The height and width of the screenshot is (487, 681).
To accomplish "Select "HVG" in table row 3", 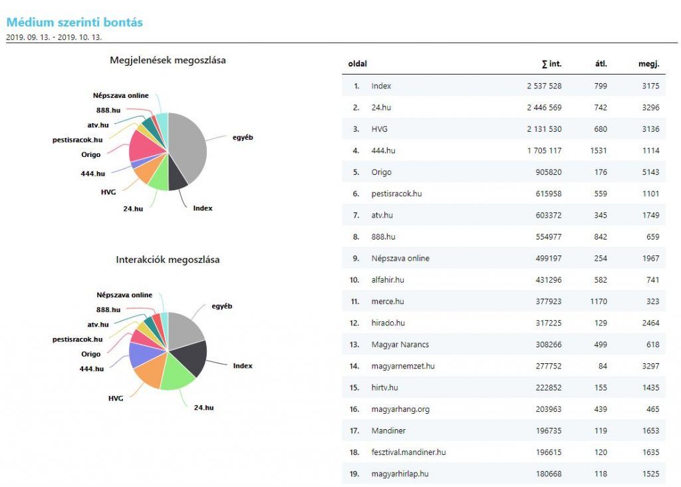I will tap(379, 129).
